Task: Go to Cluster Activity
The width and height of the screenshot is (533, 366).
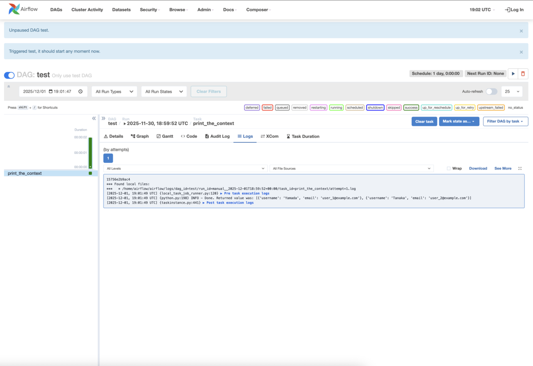Action: [x=87, y=9]
